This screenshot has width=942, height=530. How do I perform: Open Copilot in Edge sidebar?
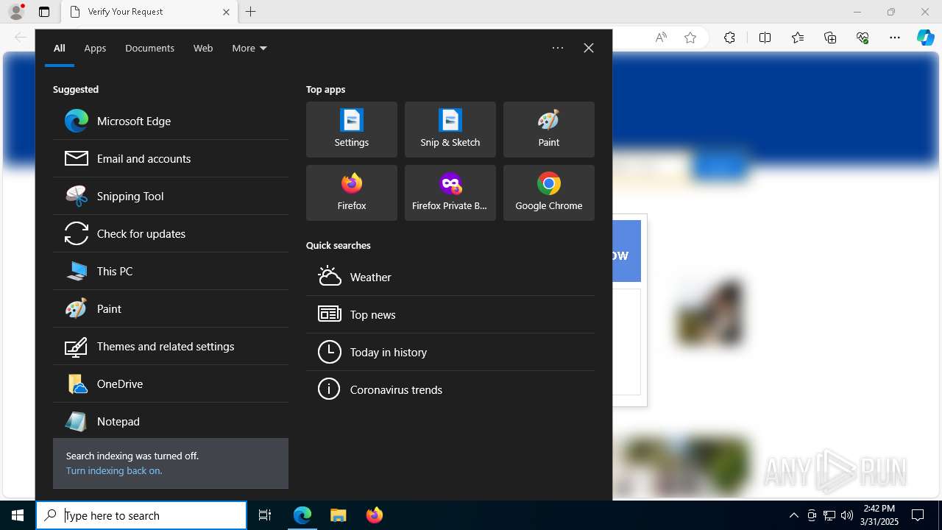(926, 38)
